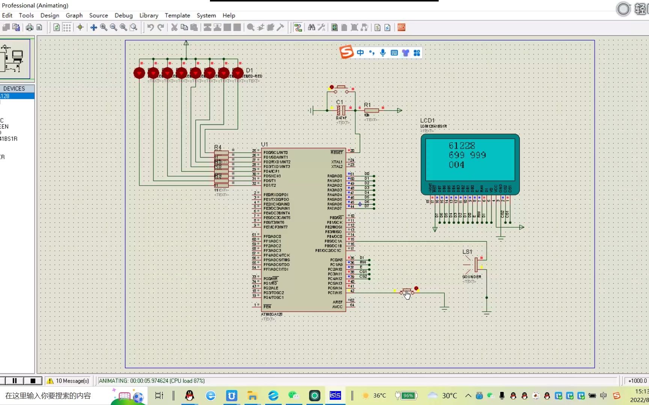This screenshot has width=649, height=405.
Task: Click the schematic overview thumbnail
Action: (15, 59)
